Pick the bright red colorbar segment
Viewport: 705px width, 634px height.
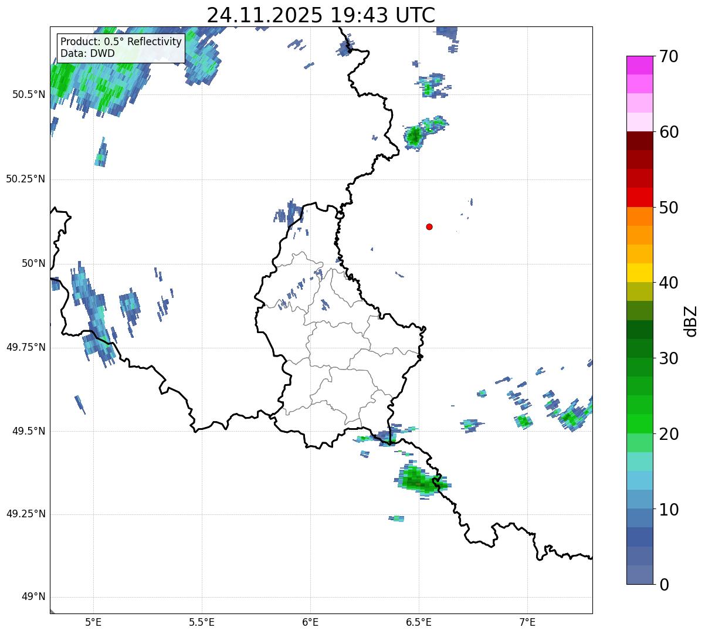tap(639, 197)
